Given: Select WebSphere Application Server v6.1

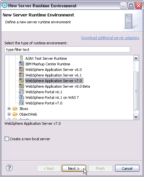Looking at the screenshot, I should coord(53,75).
